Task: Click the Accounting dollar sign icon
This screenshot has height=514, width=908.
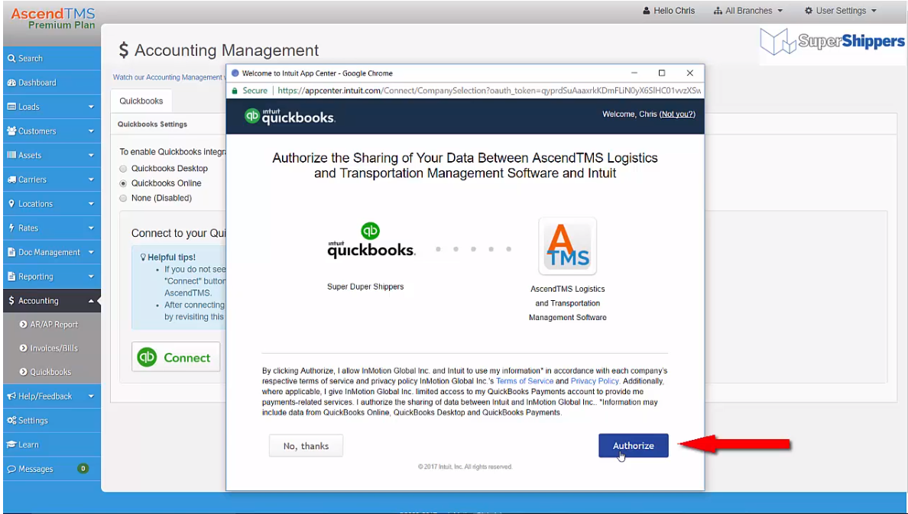Action: point(11,301)
